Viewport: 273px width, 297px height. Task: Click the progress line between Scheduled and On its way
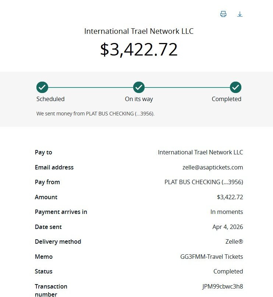pyautogui.click(x=91, y=87)
